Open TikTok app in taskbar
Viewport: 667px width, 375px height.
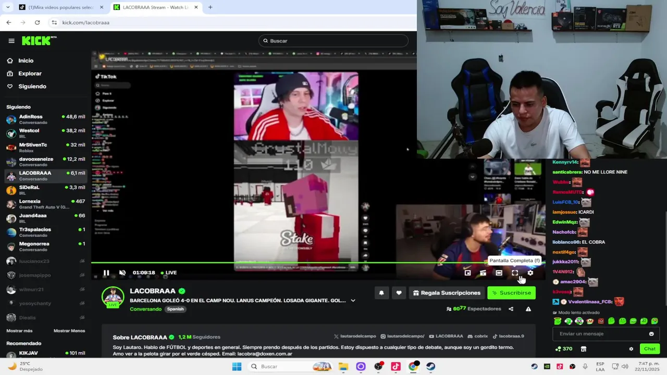(396, 367)
